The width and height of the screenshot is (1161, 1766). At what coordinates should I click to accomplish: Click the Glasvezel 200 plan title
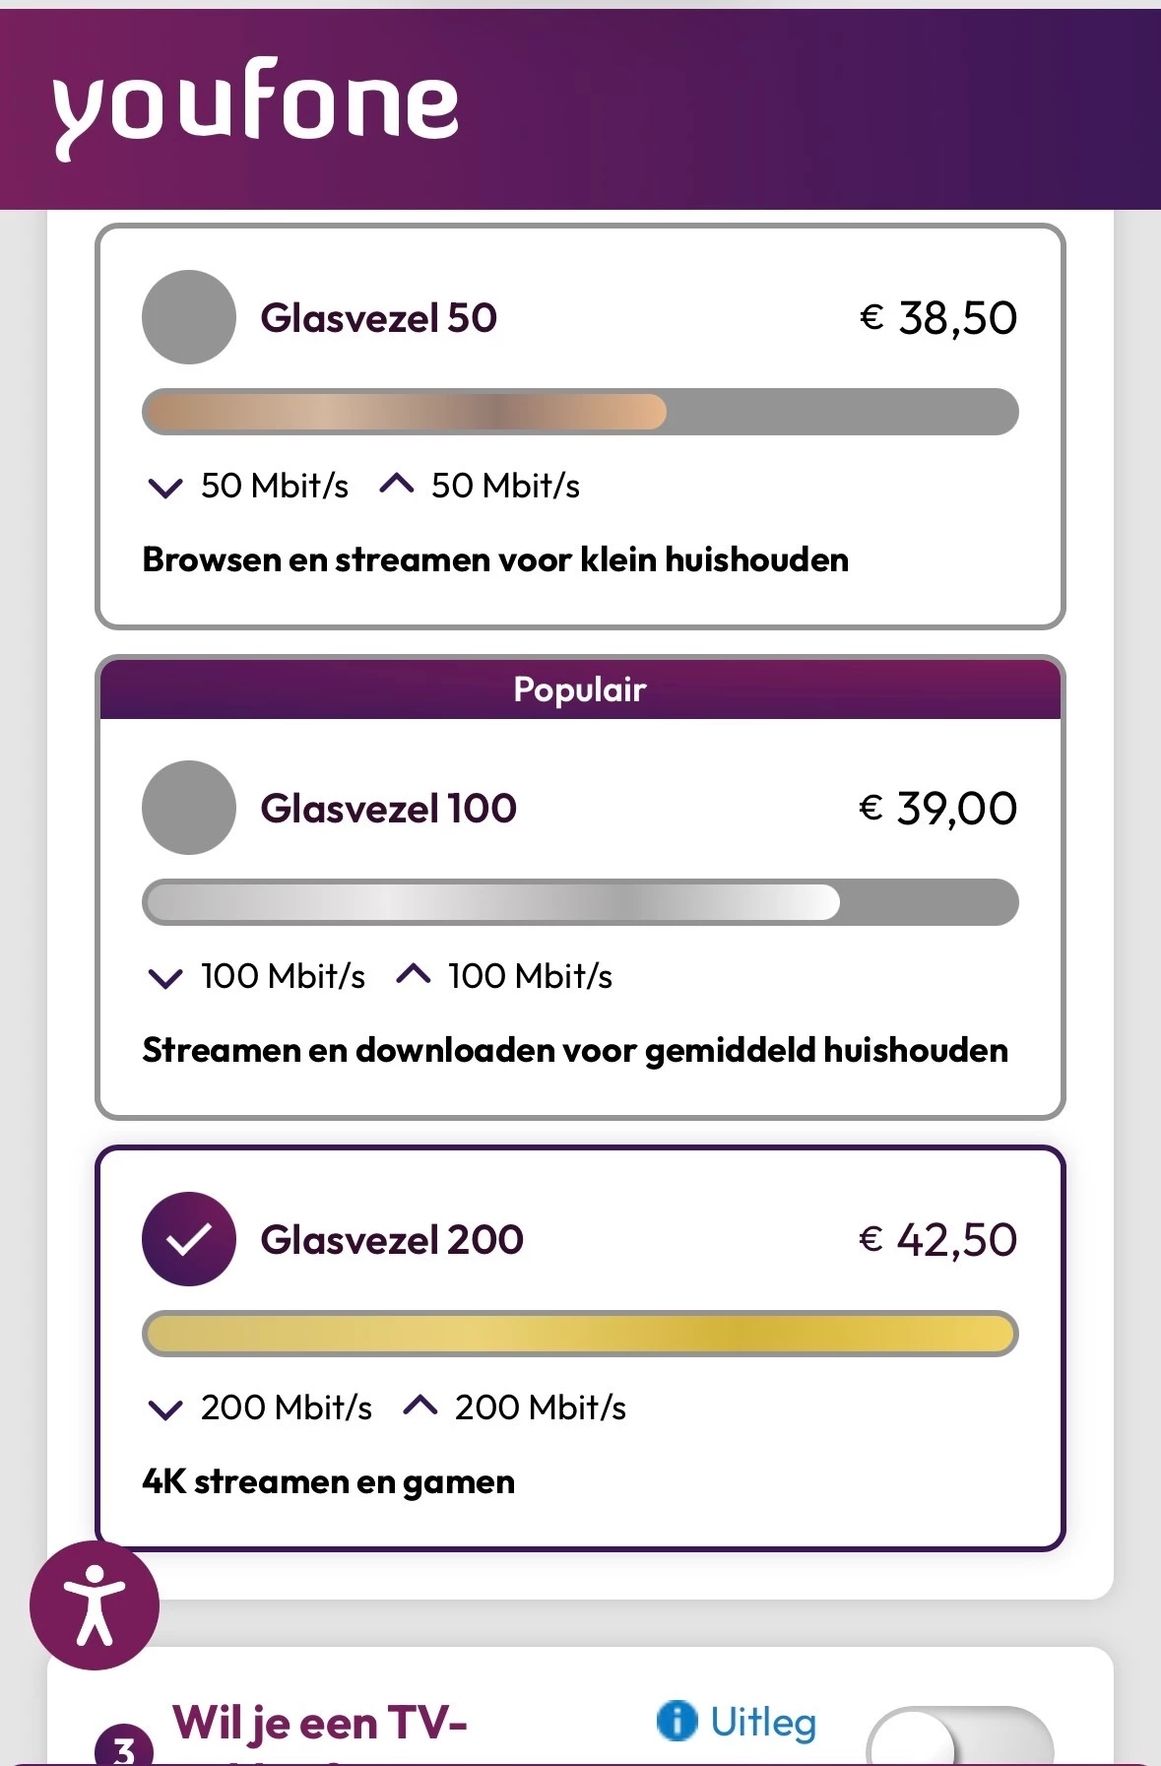[392, 1239]
